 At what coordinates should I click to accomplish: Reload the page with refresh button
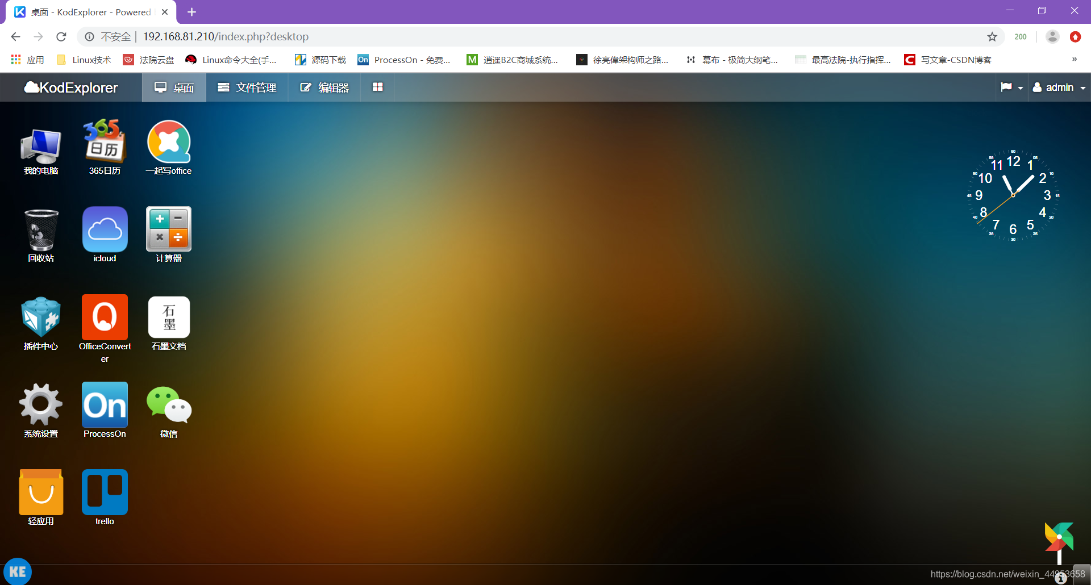click(61, 36)
